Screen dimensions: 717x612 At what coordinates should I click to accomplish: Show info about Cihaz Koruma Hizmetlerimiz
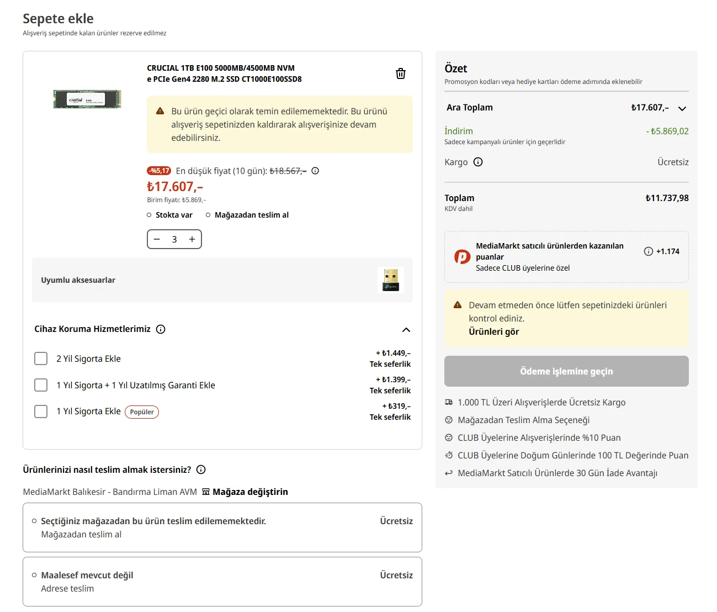click(161, 329)
